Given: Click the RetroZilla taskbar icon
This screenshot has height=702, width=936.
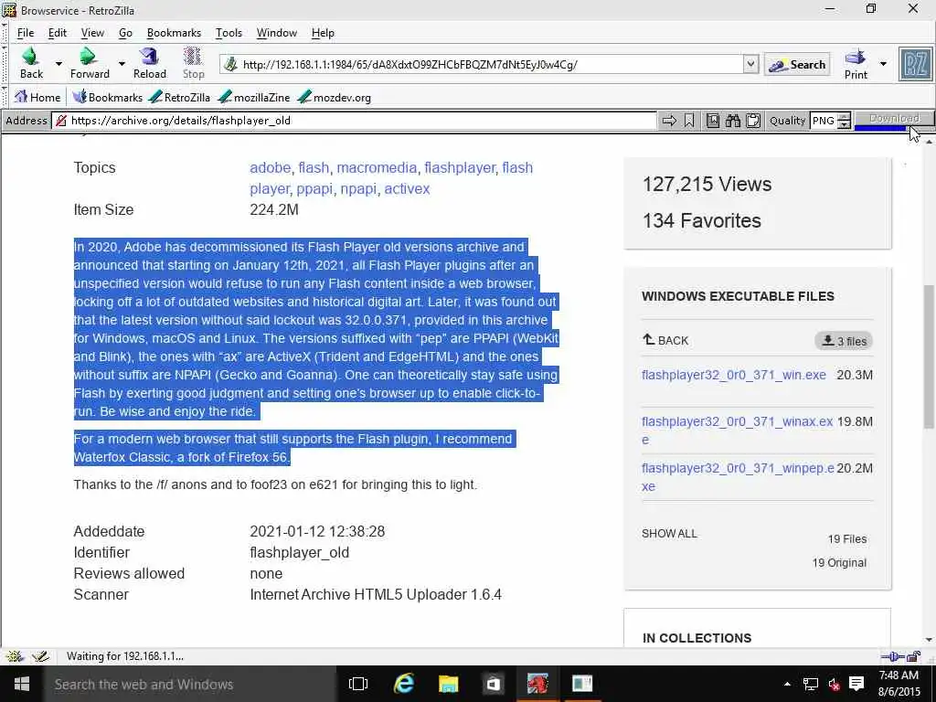Looking at the screenshot, I should click(537, 684).
